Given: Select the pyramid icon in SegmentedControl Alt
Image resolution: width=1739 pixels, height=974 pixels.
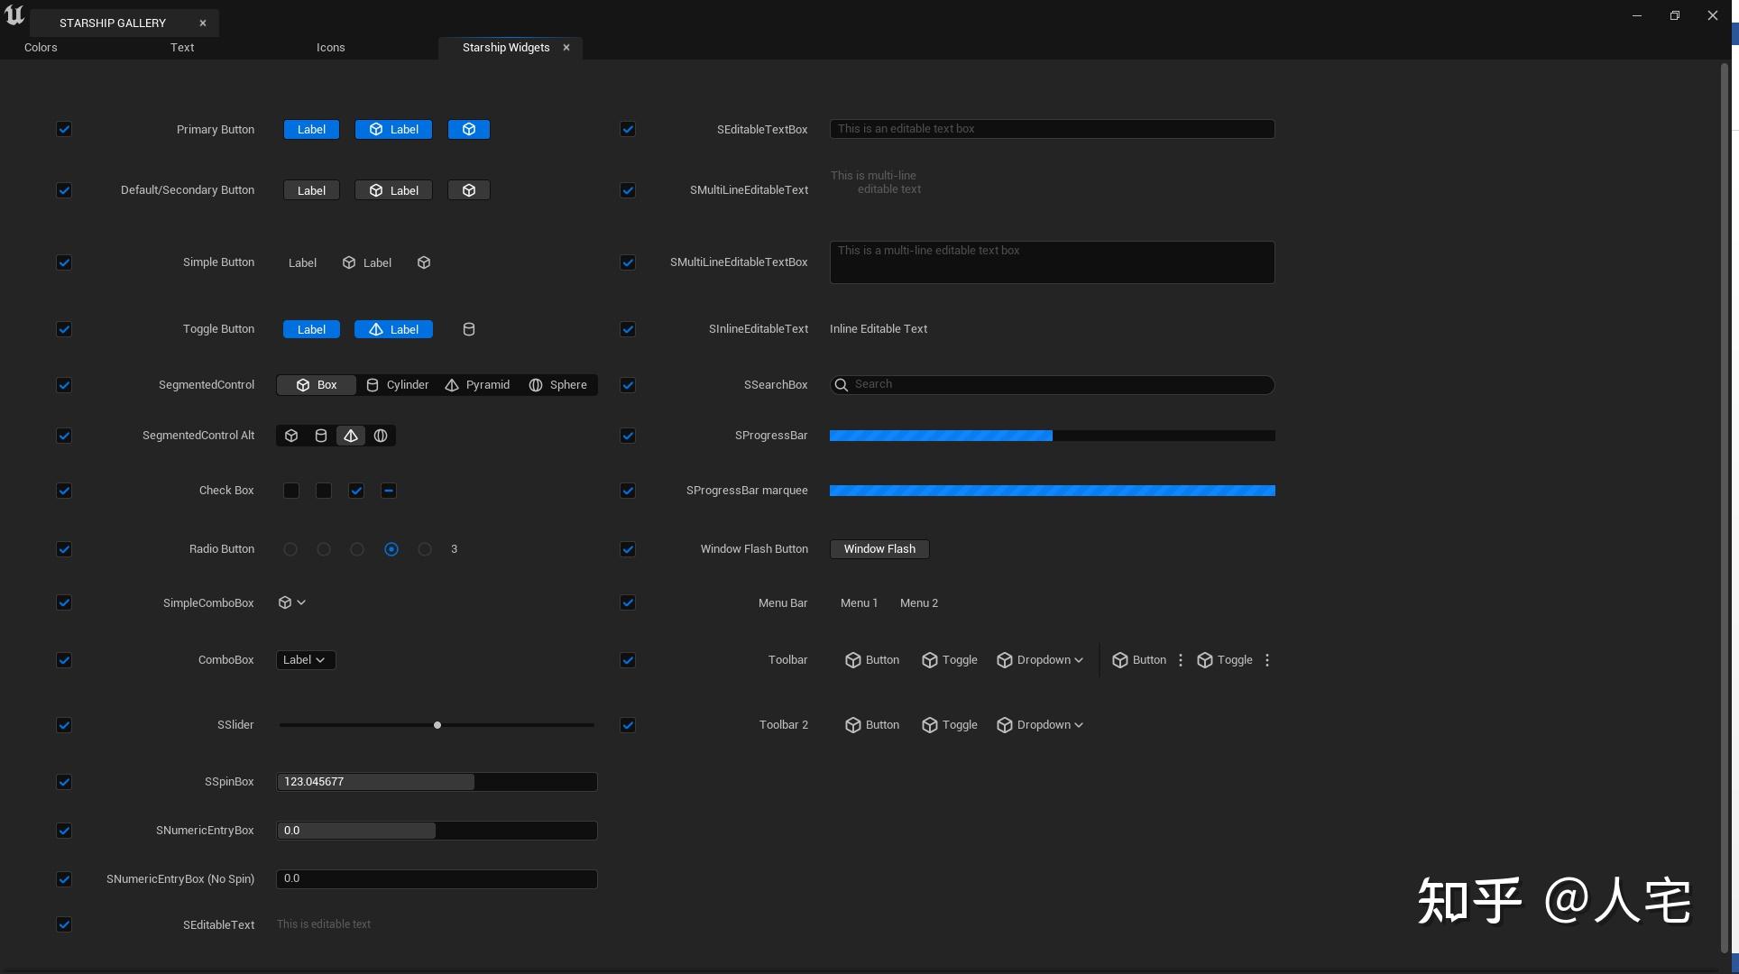Looking at the screenshot, I should [351, 436].
